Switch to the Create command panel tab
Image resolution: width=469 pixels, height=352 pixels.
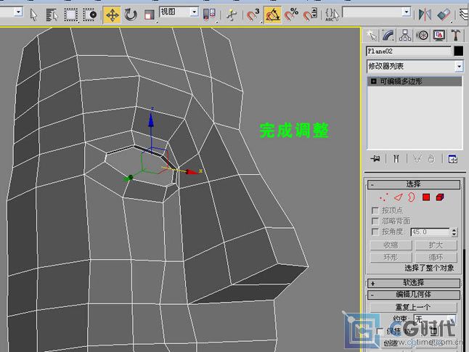click(372, 36)
